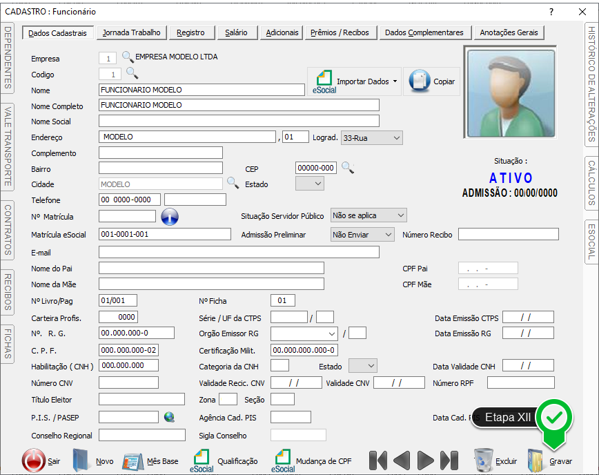599x475 pixels.
Task: Click the CEP search magnifier icon
Action: (x=348, y=168)
